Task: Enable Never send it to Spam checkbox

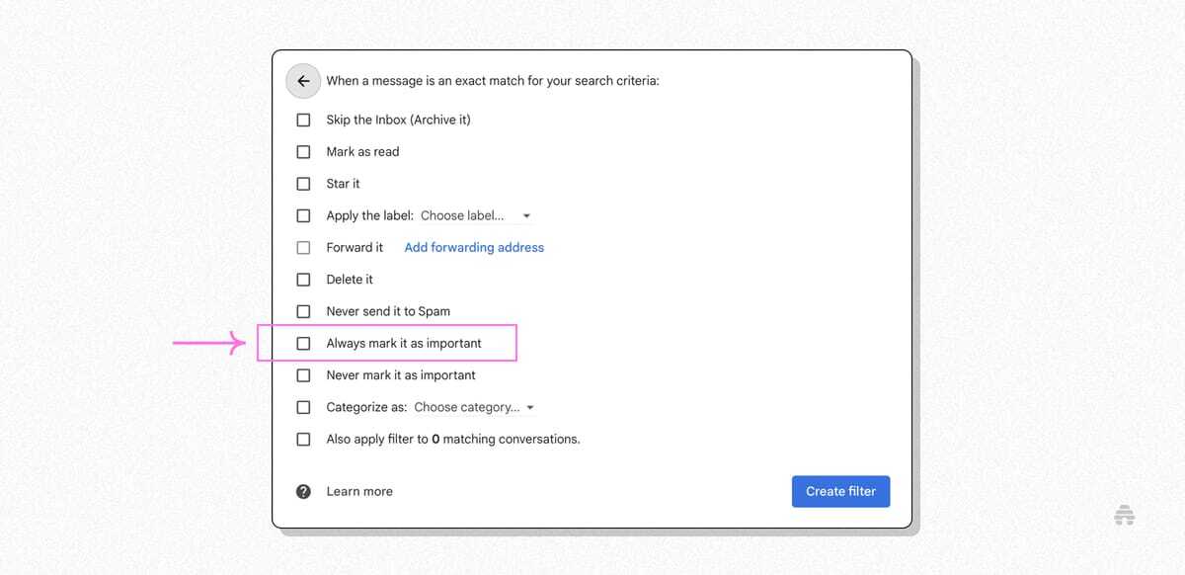Action: coord(303,311)
